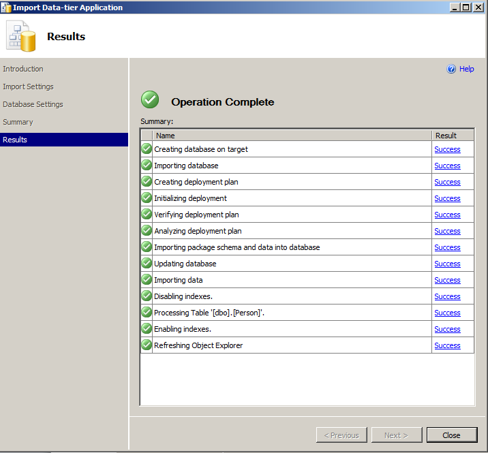Click the success icon next to Refreshing Object Explorer
The height and width of the screenshot is (453, 488).
147,345
